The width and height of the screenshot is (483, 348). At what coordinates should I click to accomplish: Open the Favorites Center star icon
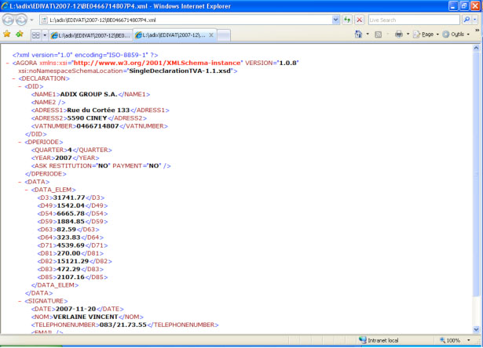click(7, 34)
